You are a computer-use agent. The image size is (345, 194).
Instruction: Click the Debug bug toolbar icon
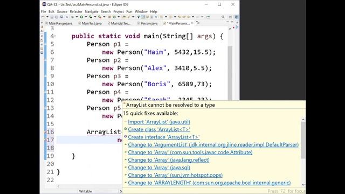73,17
